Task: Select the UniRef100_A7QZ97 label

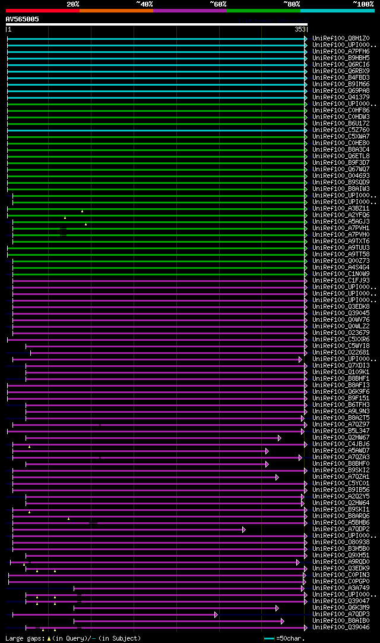Action: (x=341, y=426)
